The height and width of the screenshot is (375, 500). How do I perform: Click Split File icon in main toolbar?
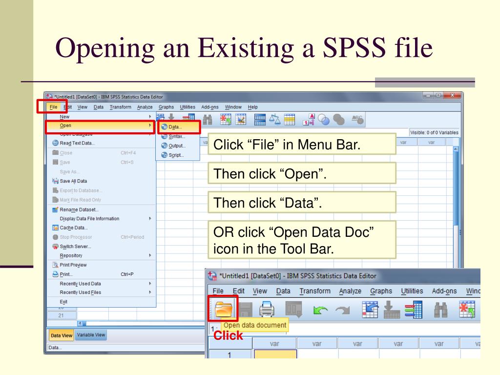(260, 120)
